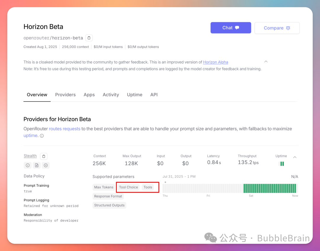Open the Stealth provider info icon

point(28,165)
